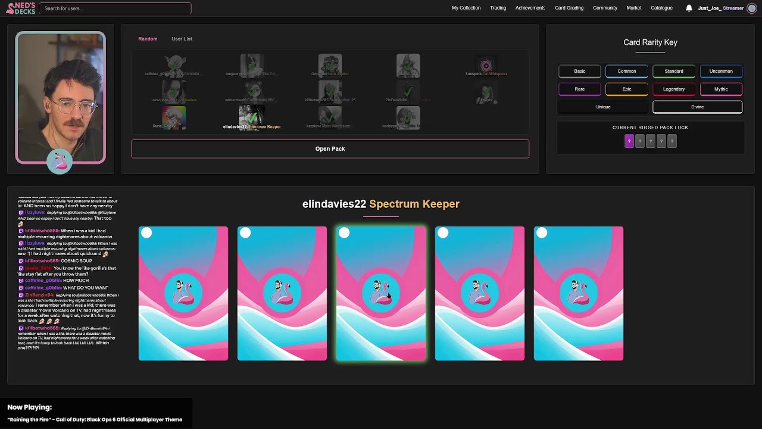Click the purple rigged pack luck card
Screen dimensions: 762x429
629,141
